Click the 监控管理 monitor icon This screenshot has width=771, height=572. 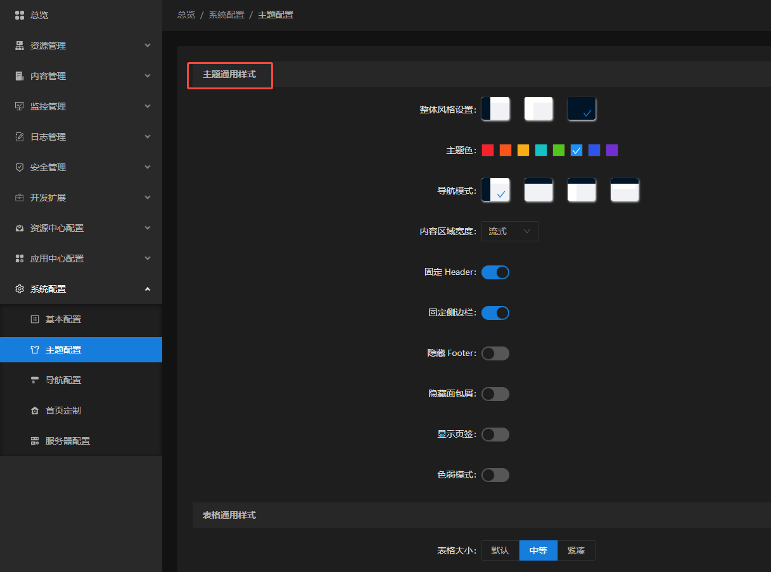coord(19,106)
